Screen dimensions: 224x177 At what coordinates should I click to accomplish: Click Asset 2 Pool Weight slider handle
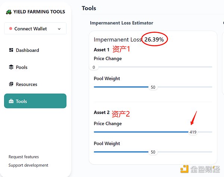[x=153, y=152]
